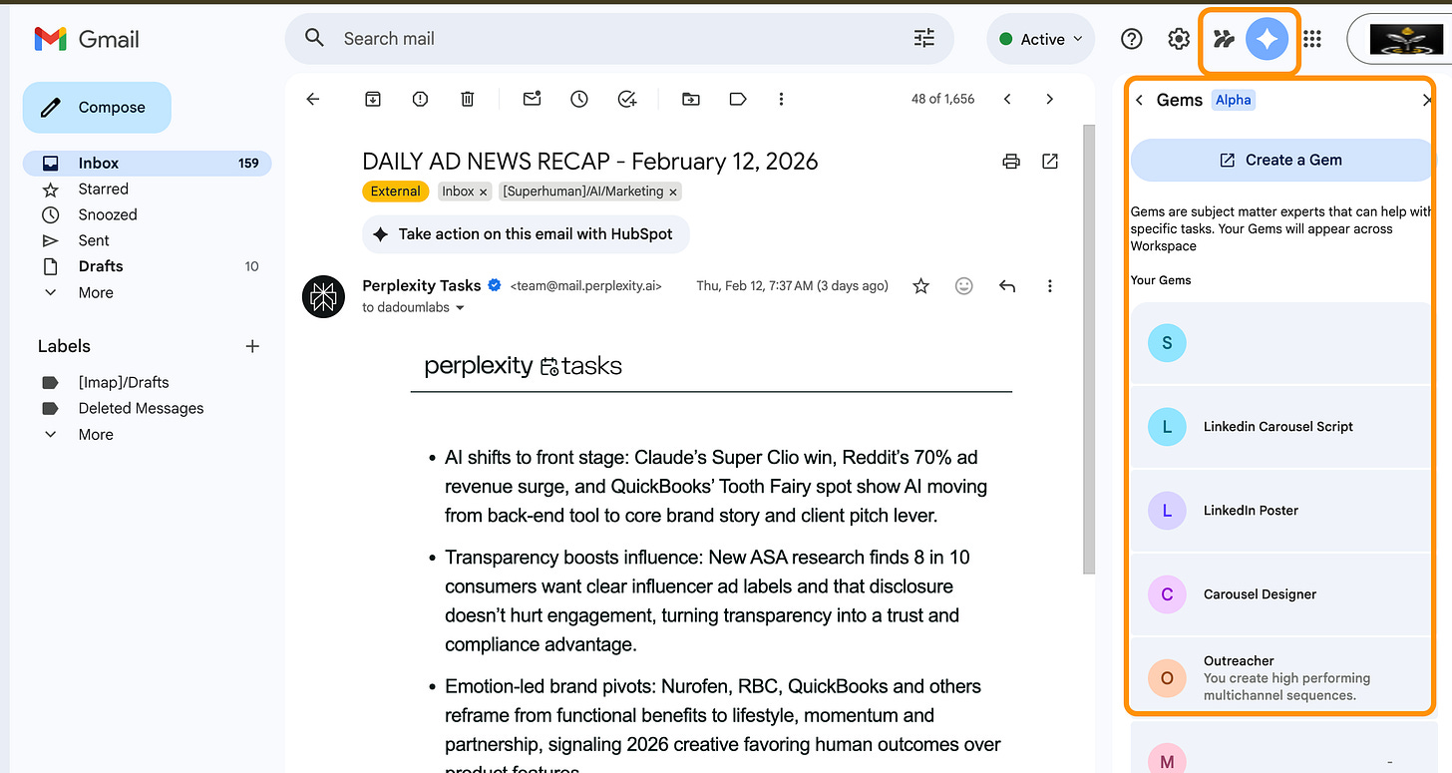This screenshot has height=773, width=1452.
Task: Expand recipient details next to dadoumlabs
Action: tap(460, 308)
